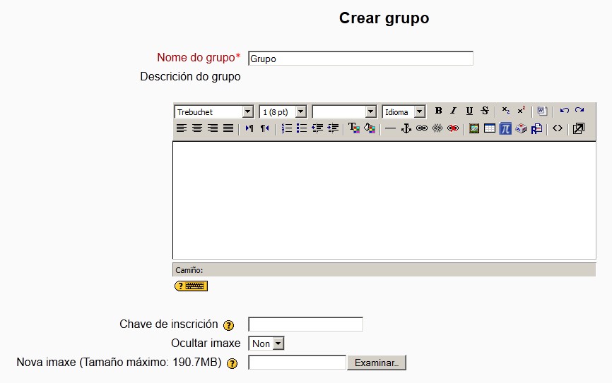Insert an anchor with the anchor icon
The image size is (612, 383).
point(406,128)
